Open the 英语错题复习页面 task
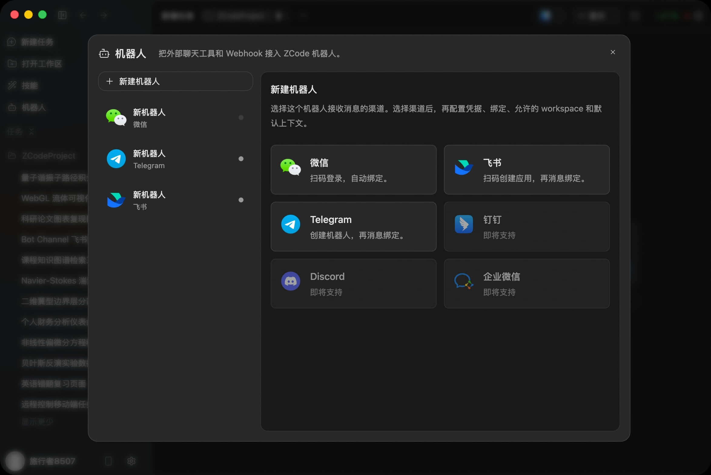 (x=54, y=384)
